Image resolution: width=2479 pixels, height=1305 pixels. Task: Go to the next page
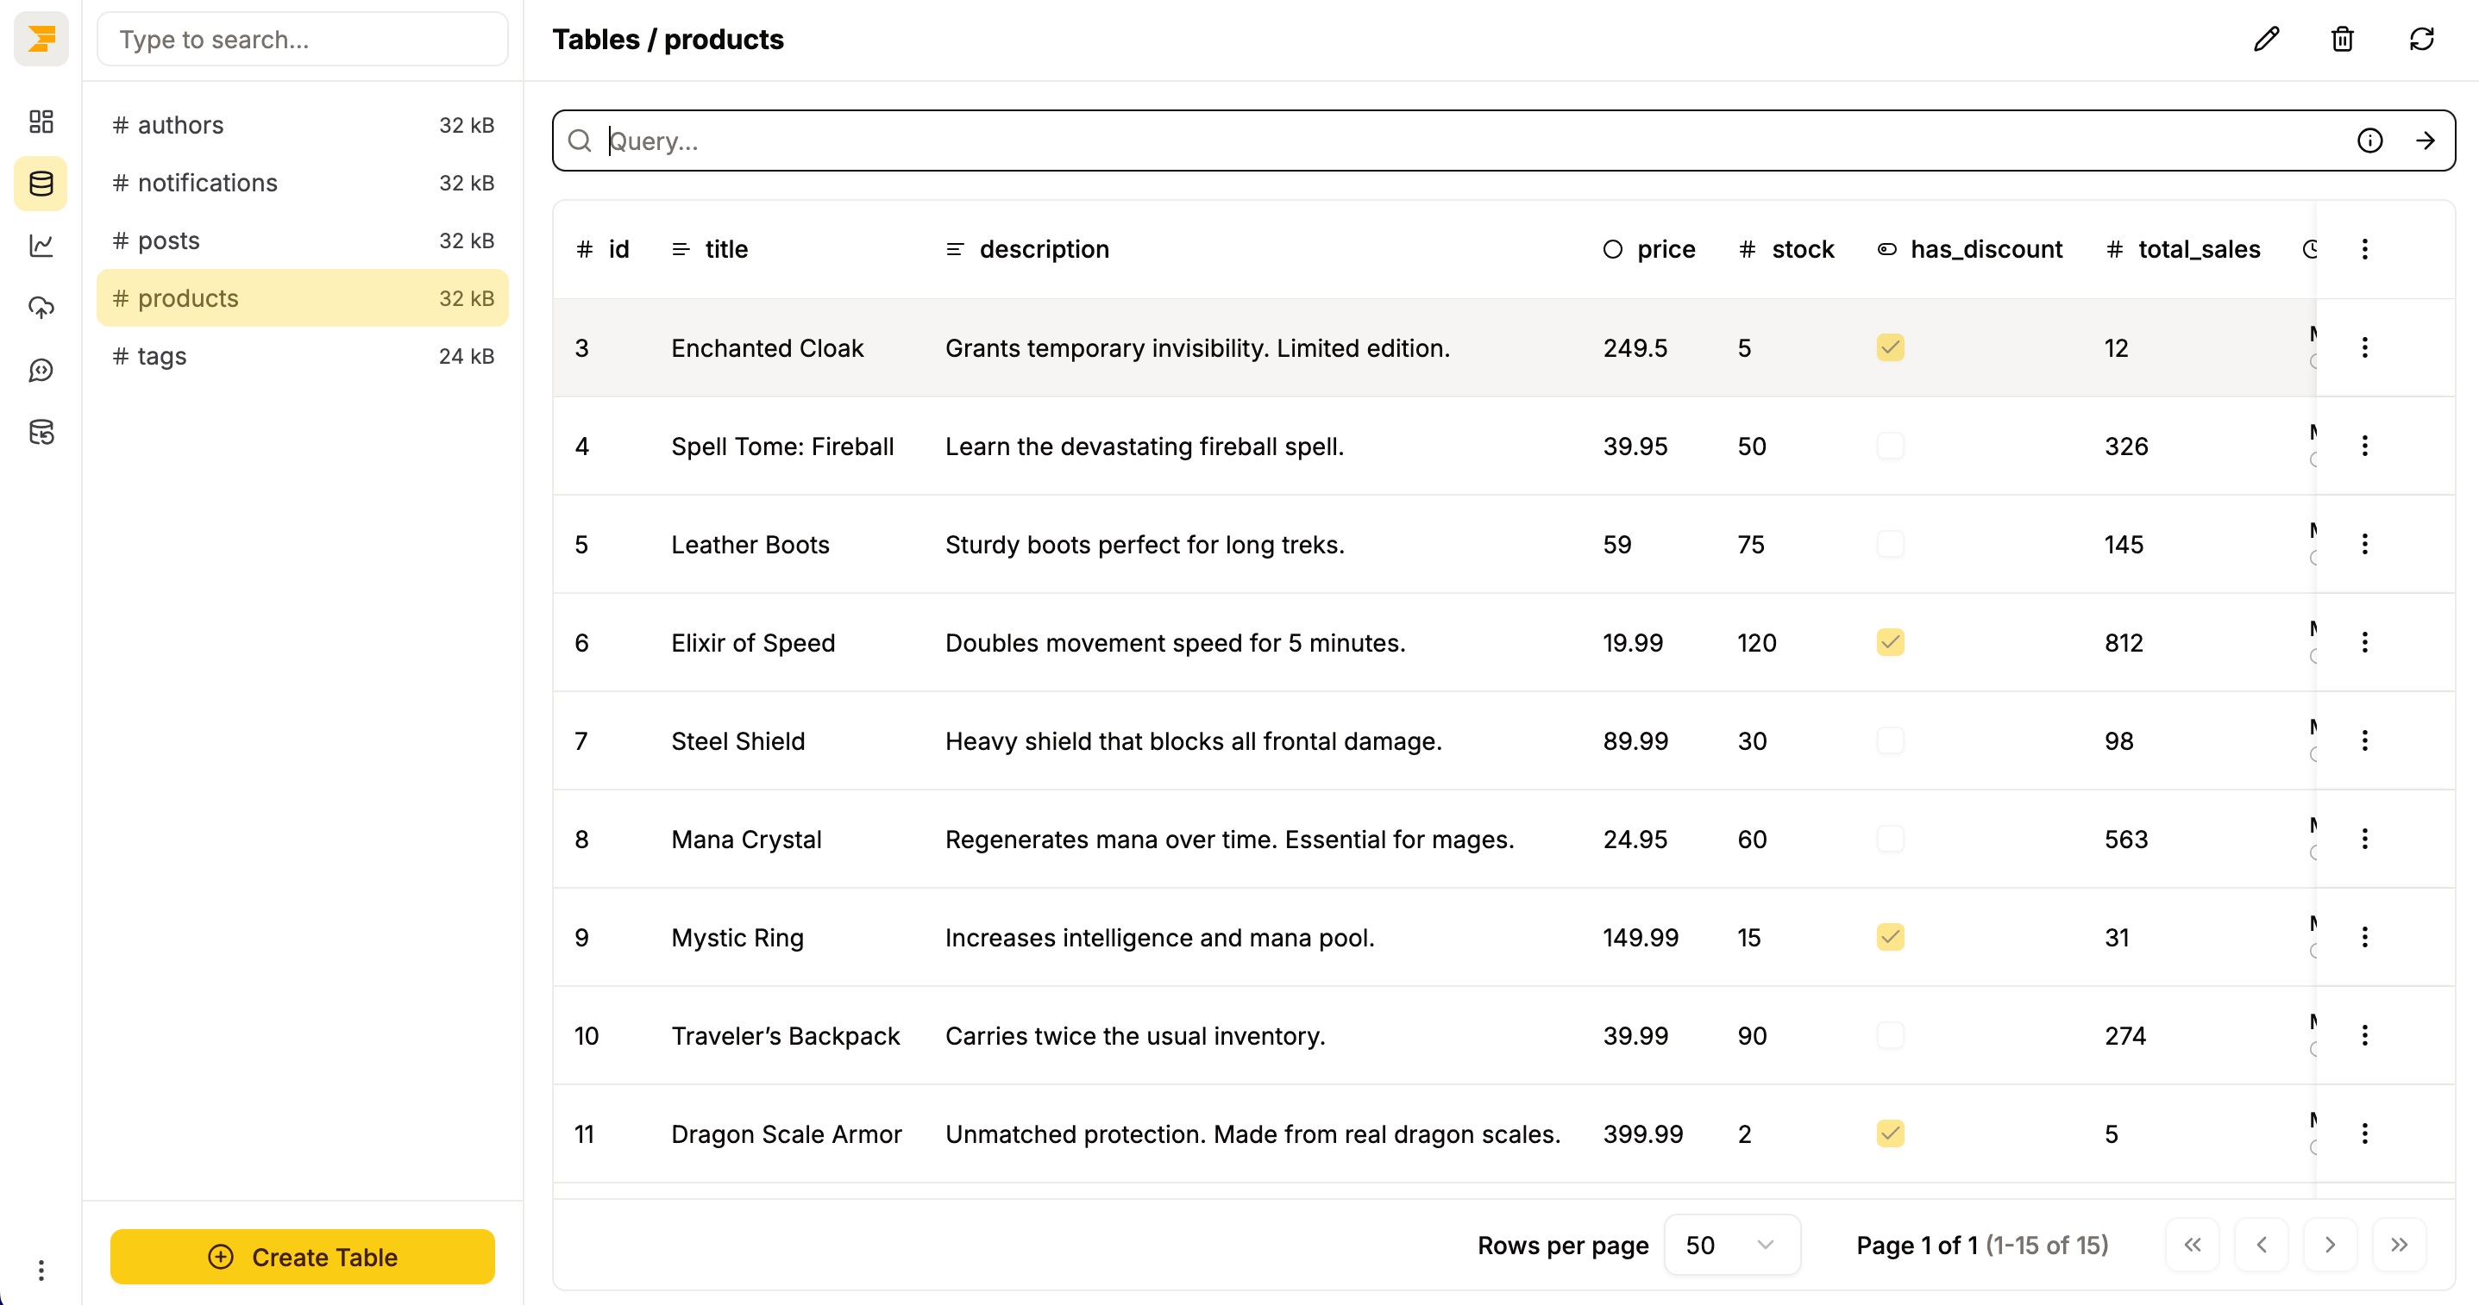[x=2330, y=1246]
